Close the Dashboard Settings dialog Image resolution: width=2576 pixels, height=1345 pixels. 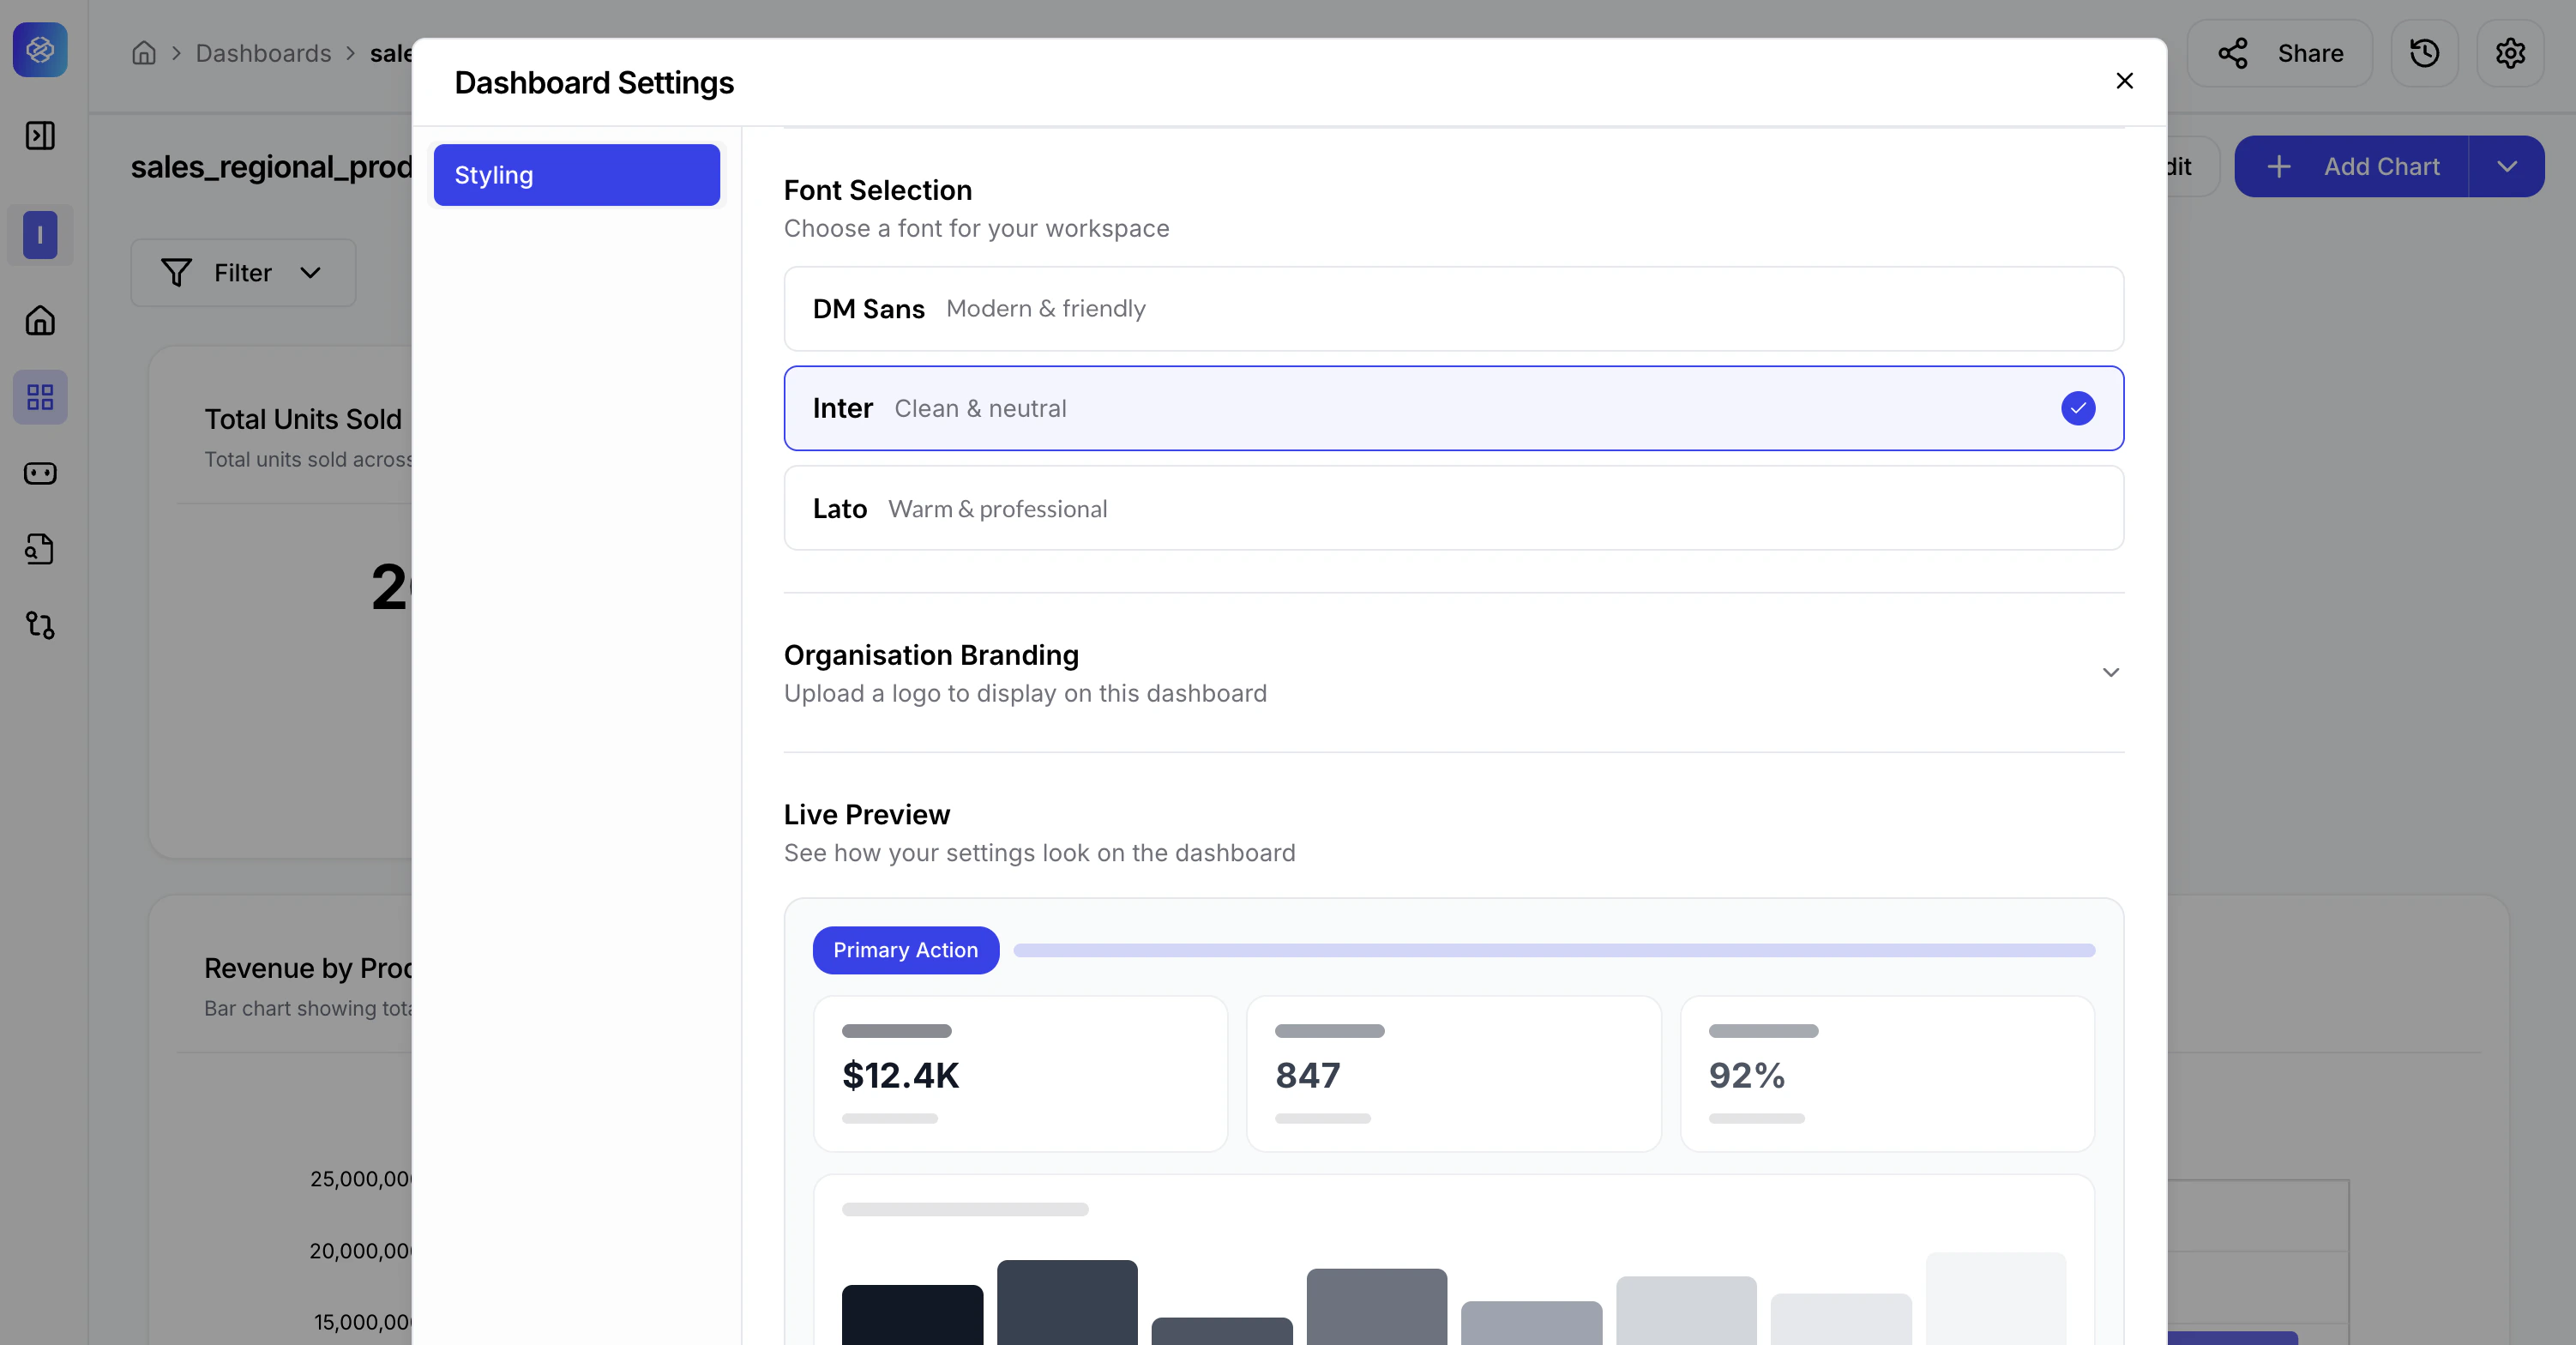(2124, 81)
